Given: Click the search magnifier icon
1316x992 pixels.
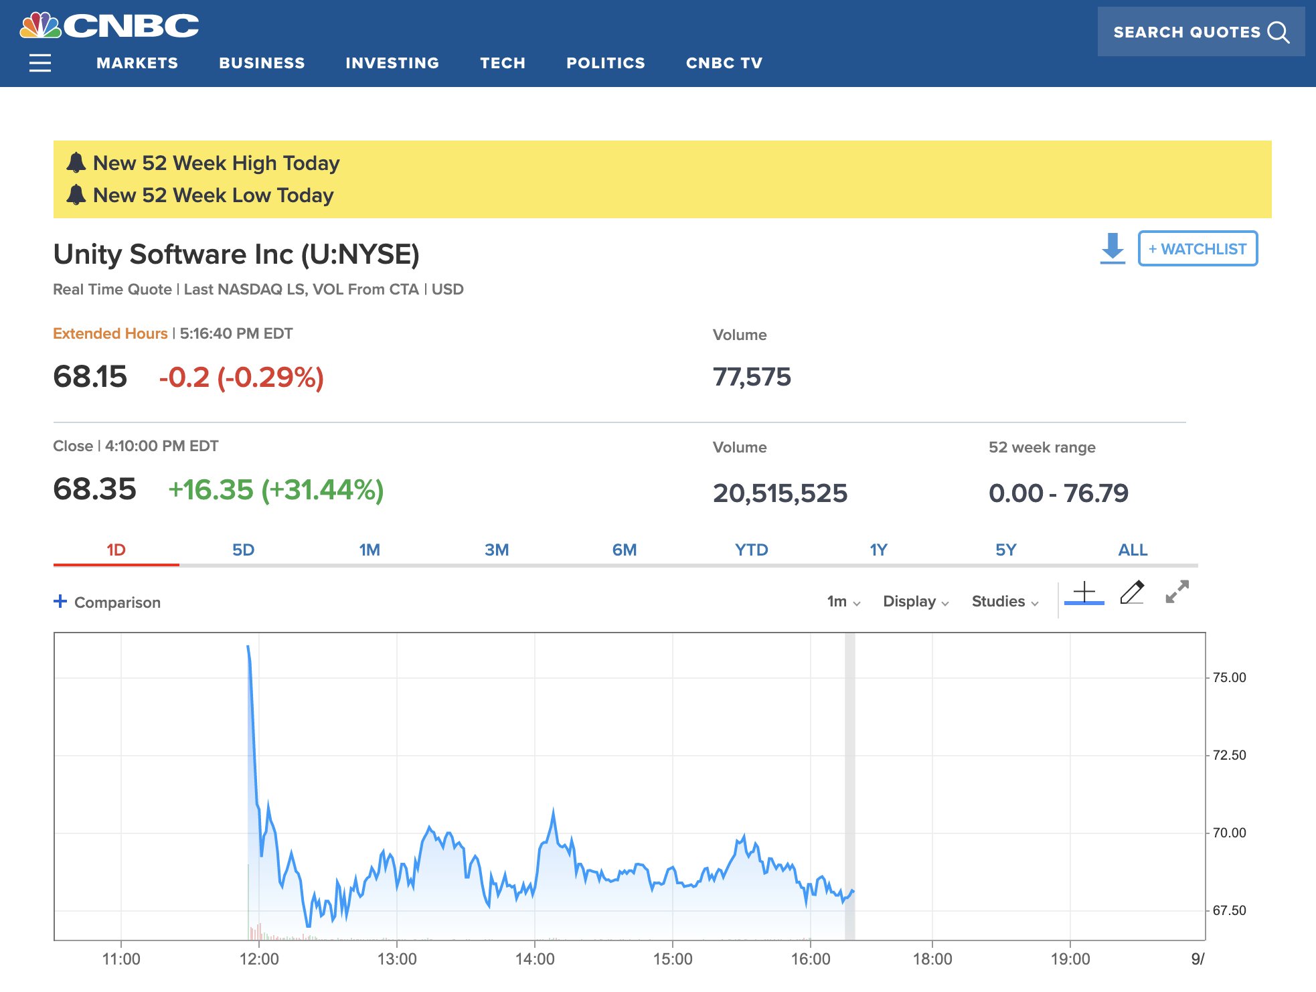Looking at the screenshot, I should click(1279, 32).
